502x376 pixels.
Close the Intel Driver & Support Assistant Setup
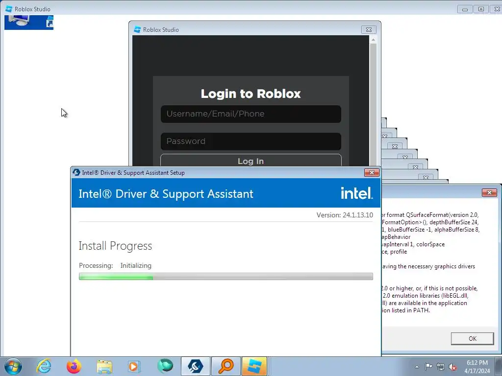tap(372, 173)
